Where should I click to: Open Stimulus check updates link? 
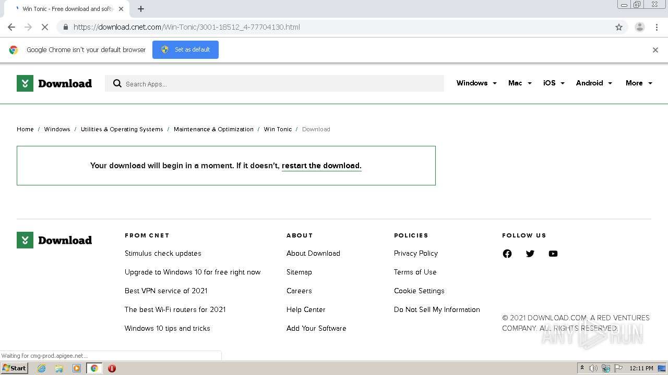pos(163,253)
